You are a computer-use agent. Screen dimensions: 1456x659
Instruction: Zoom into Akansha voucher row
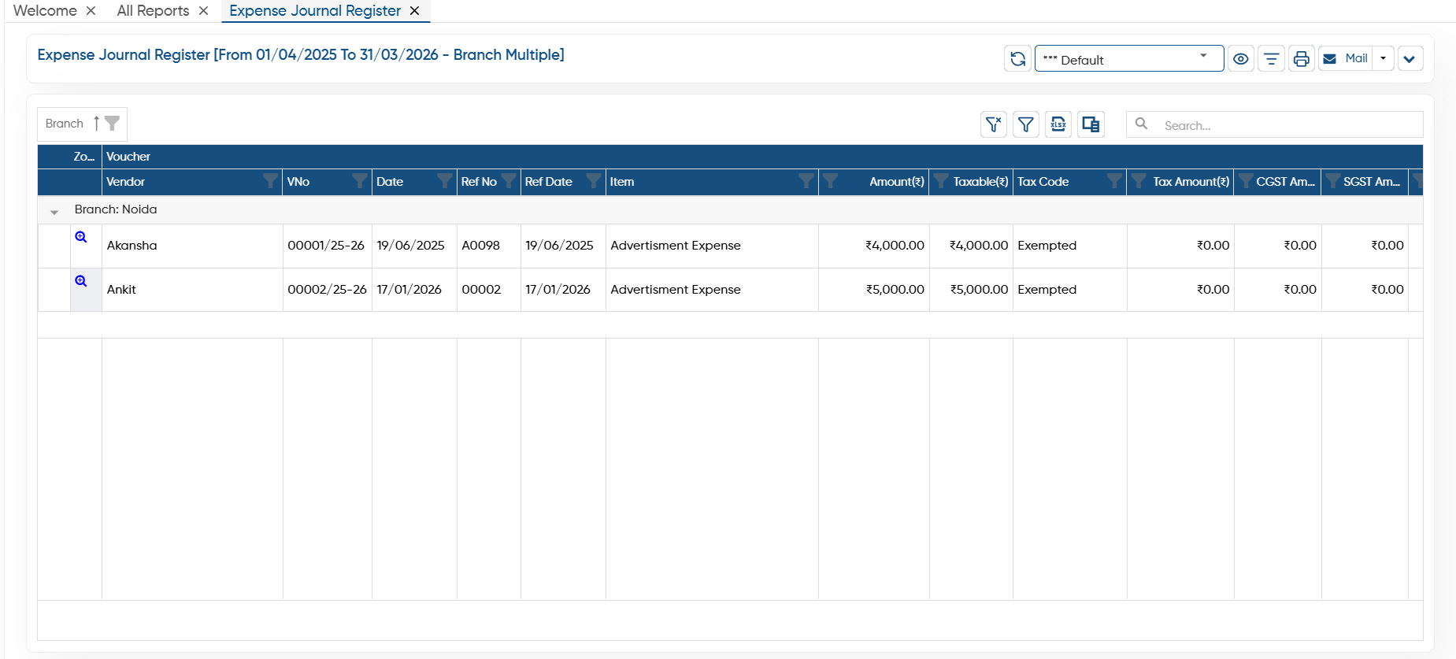(x=81, y=237)
